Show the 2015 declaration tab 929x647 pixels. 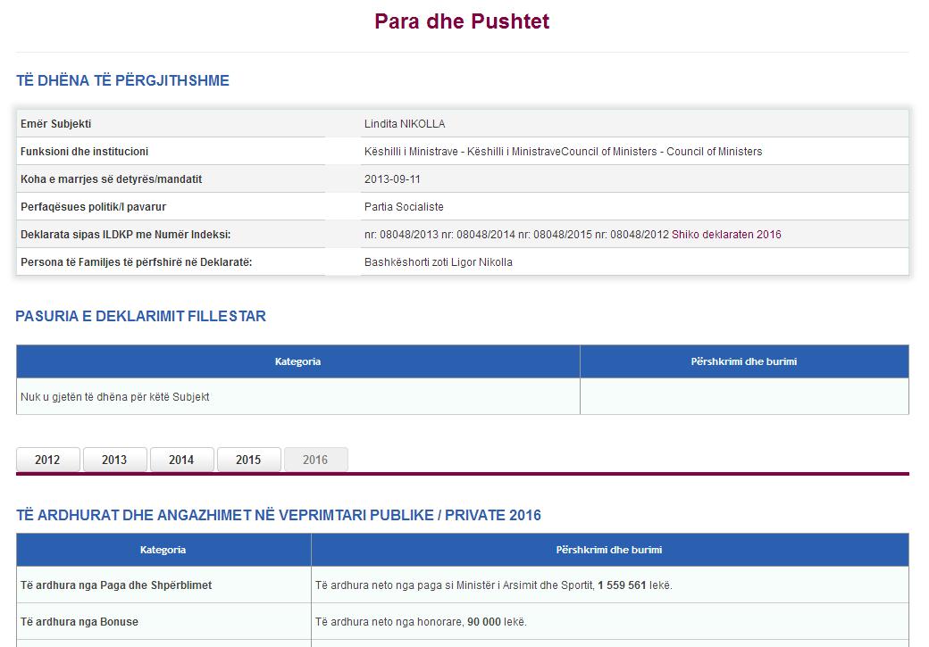(248, 460)
